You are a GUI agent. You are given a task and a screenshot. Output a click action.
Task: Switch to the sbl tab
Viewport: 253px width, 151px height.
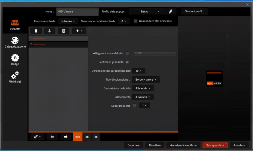click(87, 137)
